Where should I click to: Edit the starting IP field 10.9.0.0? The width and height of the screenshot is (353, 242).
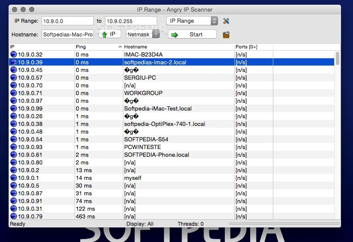(x=68, y=21)
